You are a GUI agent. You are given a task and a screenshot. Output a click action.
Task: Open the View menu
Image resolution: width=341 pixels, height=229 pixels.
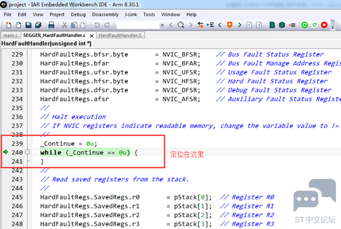(x=38, y=15)
